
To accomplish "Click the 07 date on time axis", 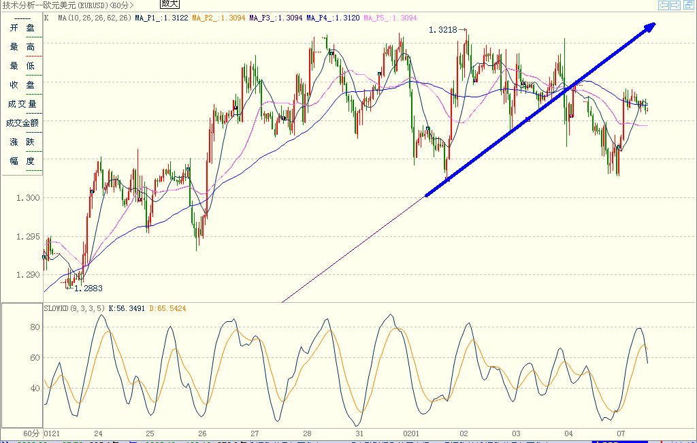I will click(621, 433).
